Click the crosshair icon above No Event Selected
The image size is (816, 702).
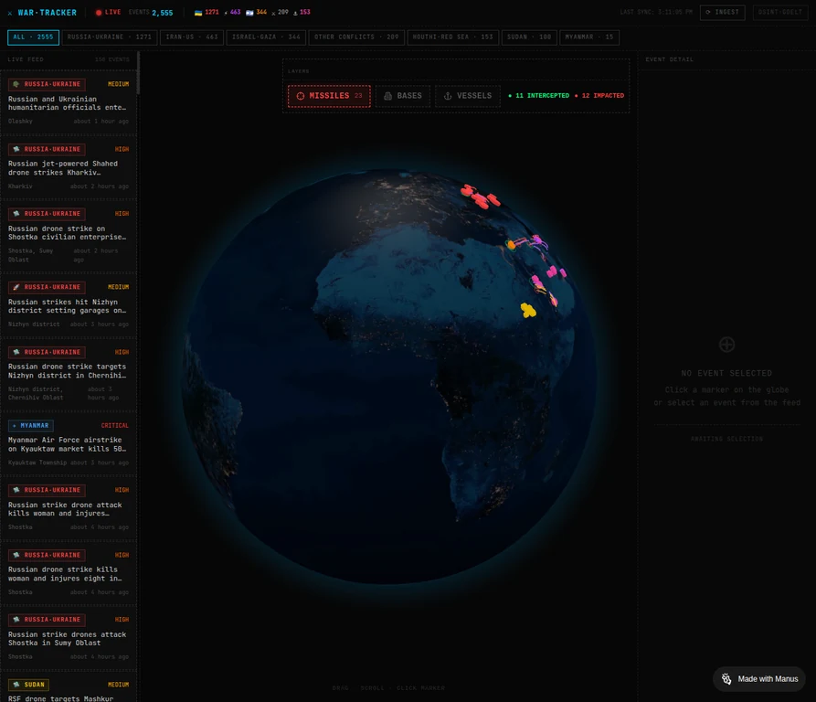[x=726, y=344]
